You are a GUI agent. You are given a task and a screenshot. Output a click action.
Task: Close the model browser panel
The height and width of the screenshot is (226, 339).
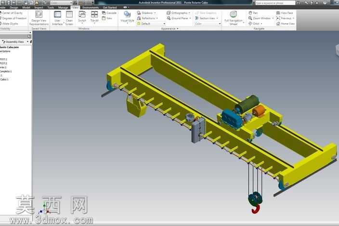point(30,33)
